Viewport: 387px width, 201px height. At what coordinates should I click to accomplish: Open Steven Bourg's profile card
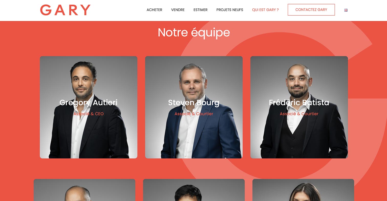(194, 107)
